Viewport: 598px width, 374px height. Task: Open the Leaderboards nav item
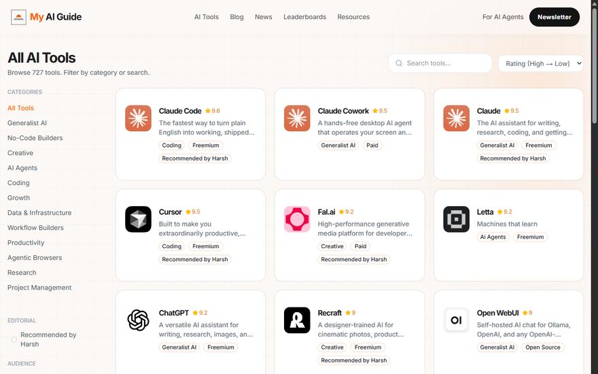pos(304,17)
